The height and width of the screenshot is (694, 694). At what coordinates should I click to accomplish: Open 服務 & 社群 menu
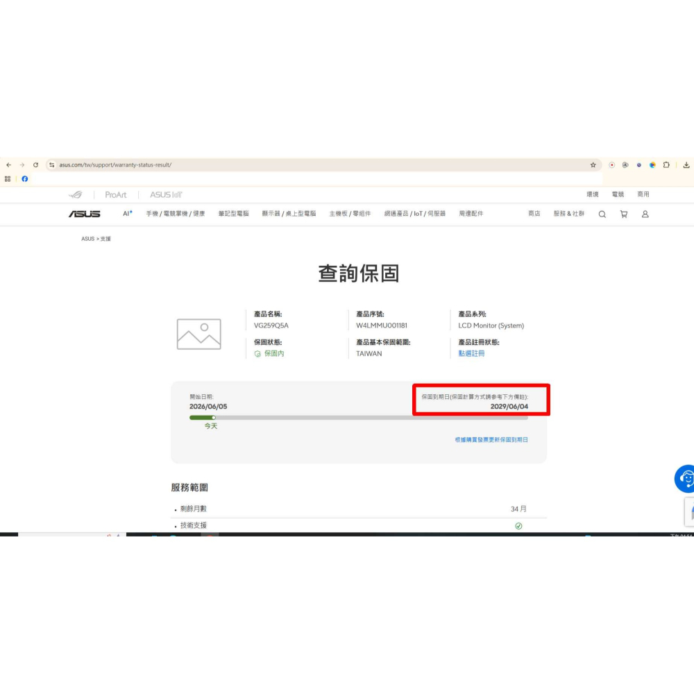tap(569, 213)
